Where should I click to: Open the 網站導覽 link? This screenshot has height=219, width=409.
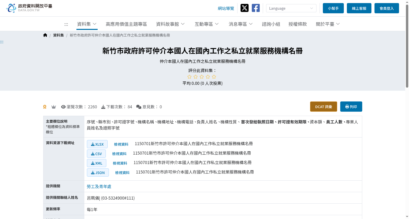click(226, 8)
